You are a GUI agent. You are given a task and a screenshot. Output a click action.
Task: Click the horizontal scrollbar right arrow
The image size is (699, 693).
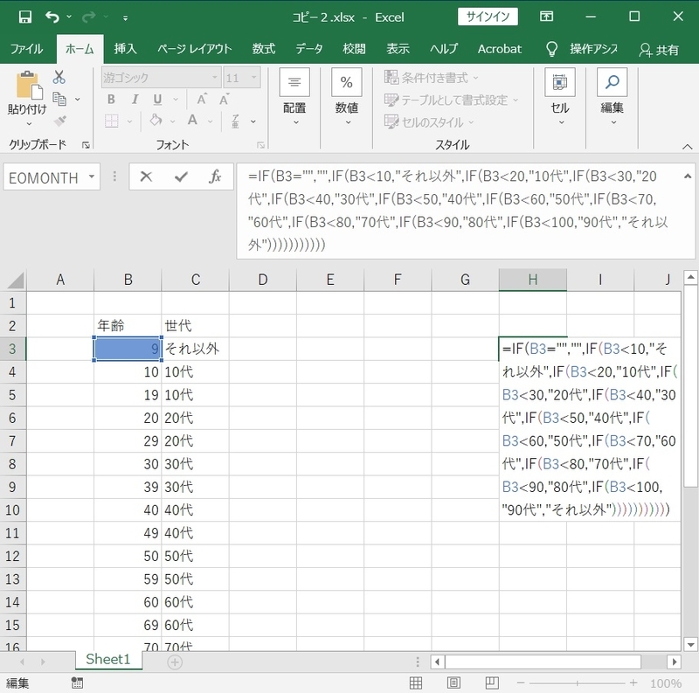(x=674, y=662)
